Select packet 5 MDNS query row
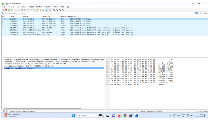 coord(105,28)
